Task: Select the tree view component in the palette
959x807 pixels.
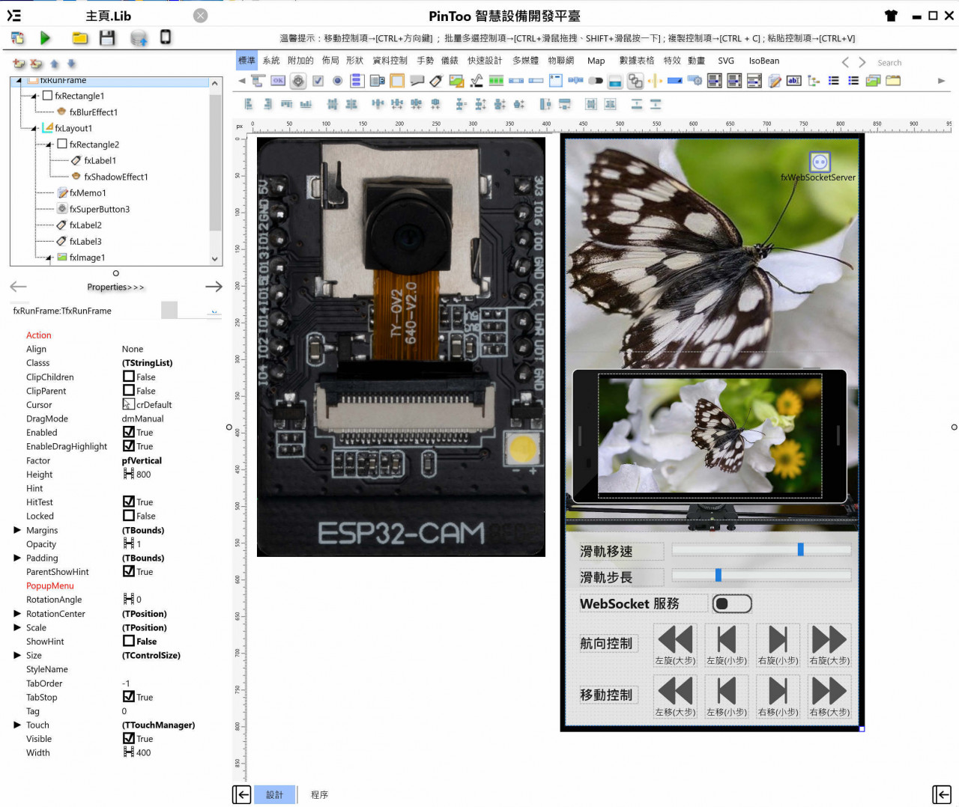Action: (814, 81)
